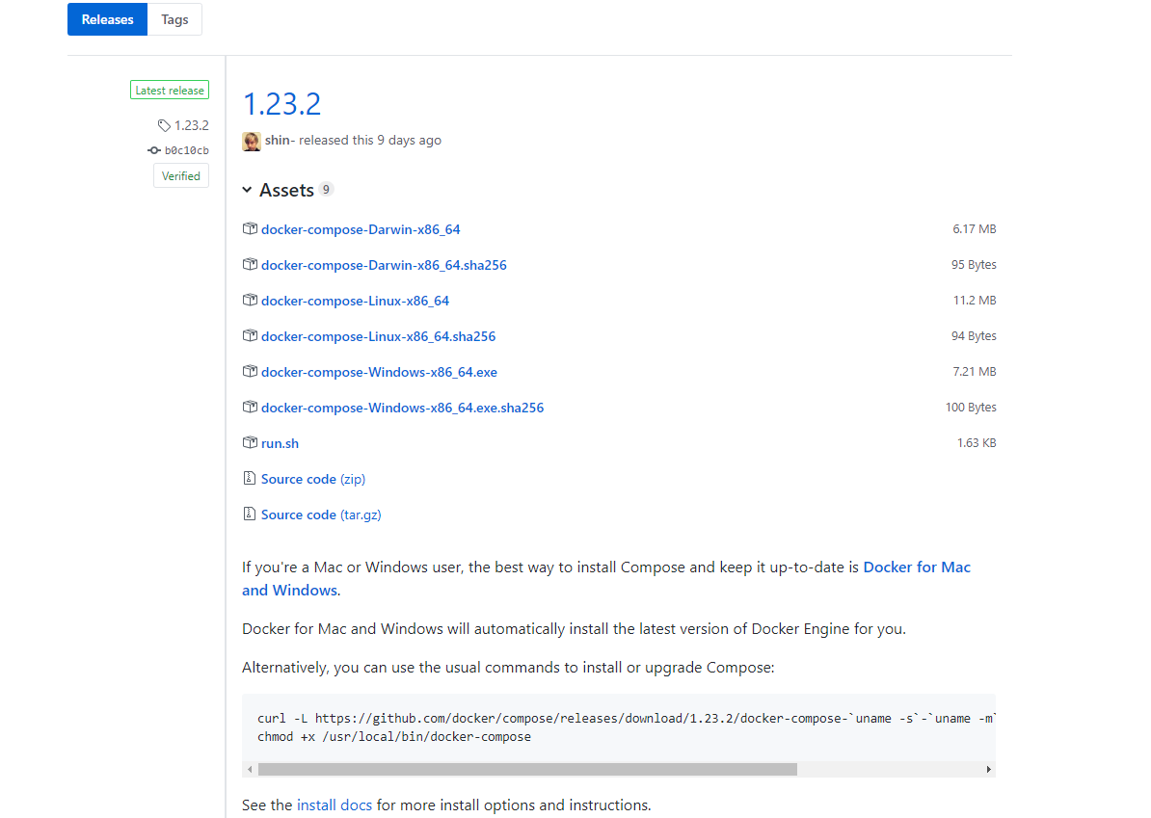Click the package icon beside docker-compose-Windows-x86_64.exe
Viewport: 1151px width, 818px height.
pos(251,371)
